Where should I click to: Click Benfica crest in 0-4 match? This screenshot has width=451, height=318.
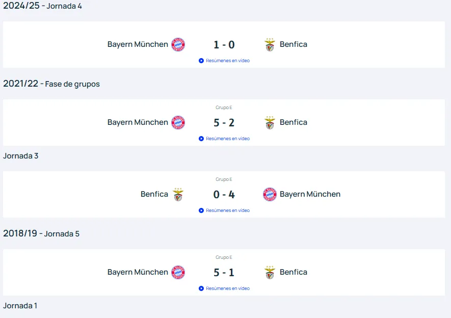coord(178,194)
